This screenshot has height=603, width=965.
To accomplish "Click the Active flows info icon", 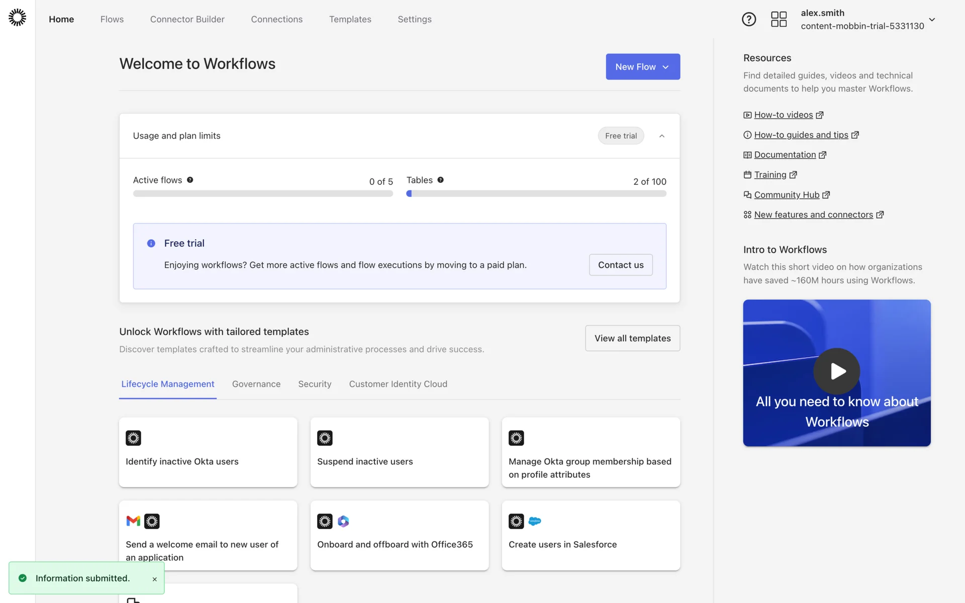I will point(190,180).
